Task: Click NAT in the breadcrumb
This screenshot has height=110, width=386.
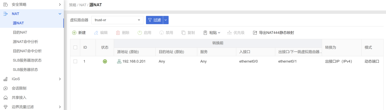Action: [83, 5]
